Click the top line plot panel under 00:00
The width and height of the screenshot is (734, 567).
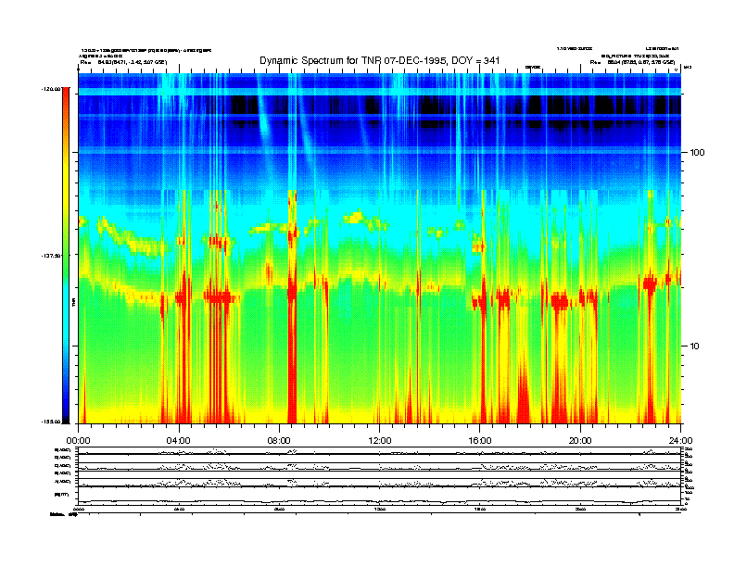380,451
